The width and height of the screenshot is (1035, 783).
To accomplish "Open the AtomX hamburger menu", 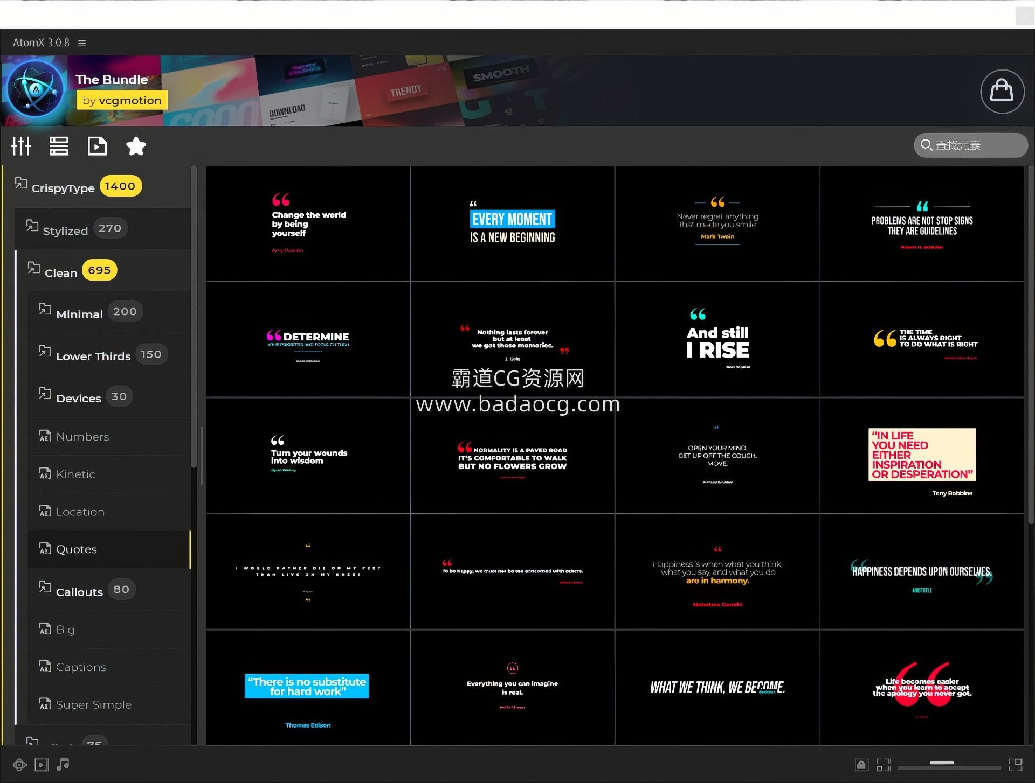I will (x=82, y=43).
